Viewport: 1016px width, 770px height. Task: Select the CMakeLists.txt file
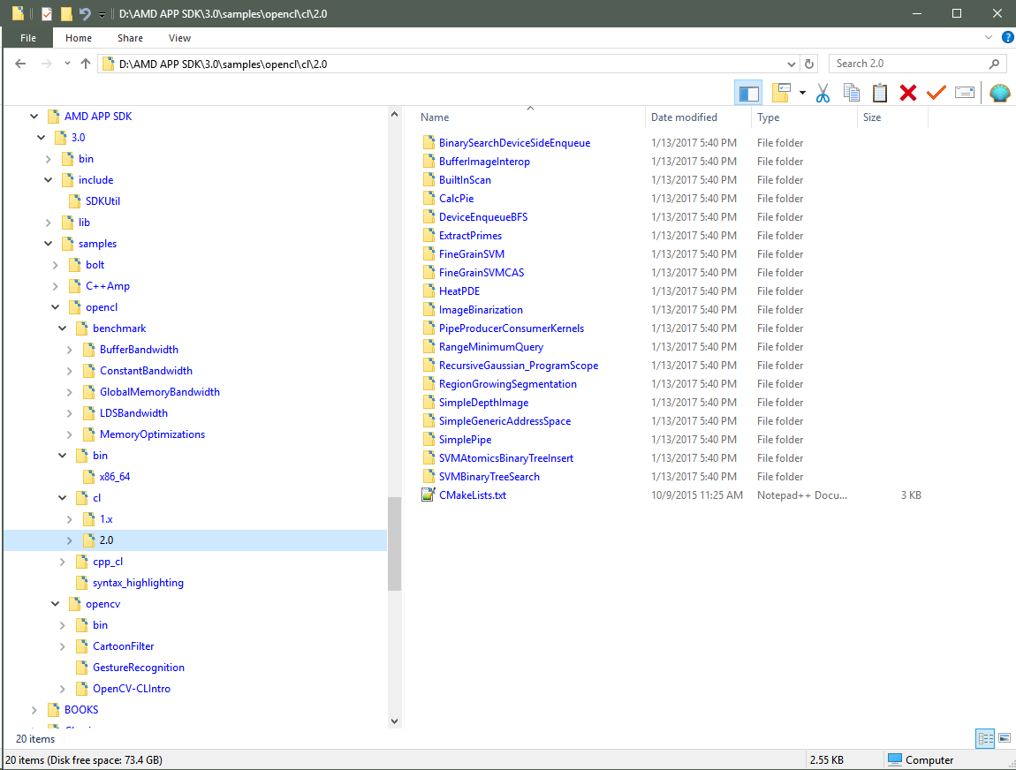click(x=473, y=495)
